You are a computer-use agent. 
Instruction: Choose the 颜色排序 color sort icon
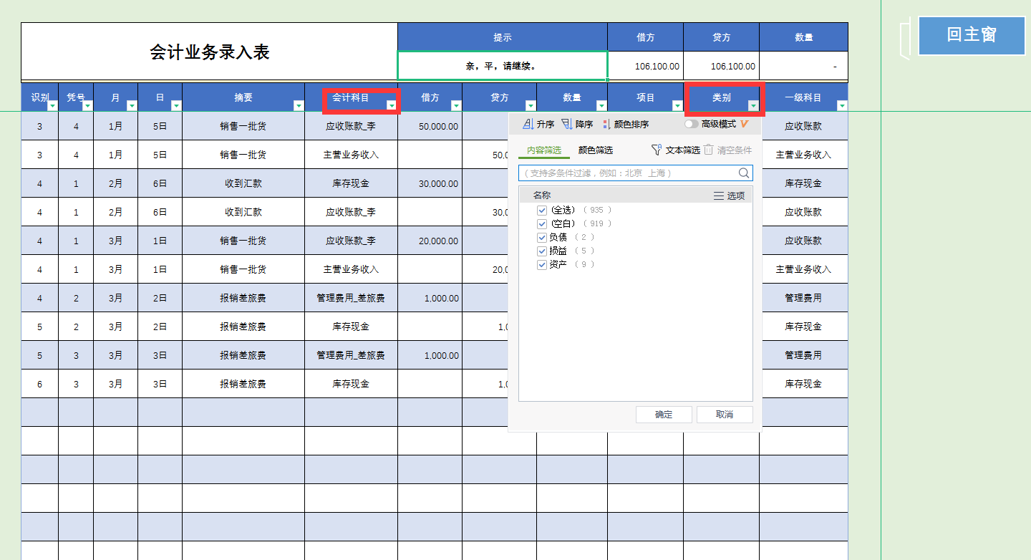click(606, 124)
